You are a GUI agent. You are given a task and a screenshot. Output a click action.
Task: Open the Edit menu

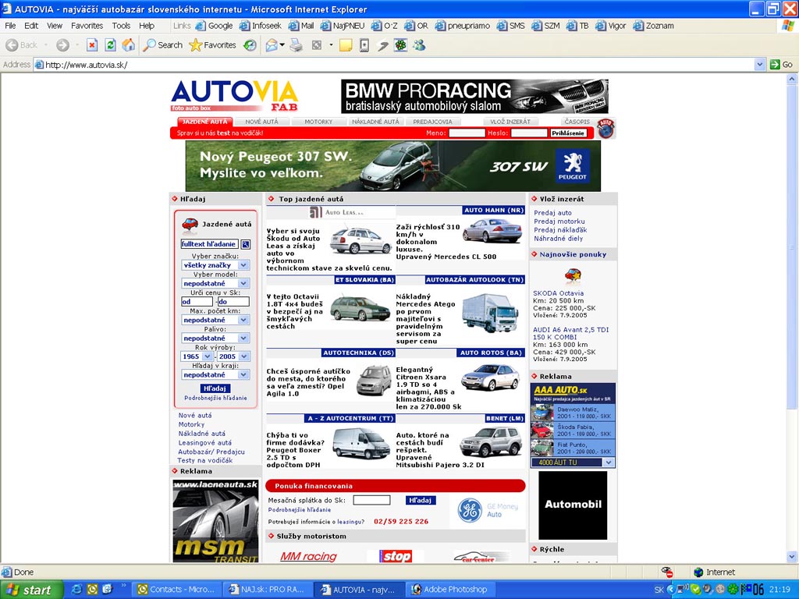[31, 26]
